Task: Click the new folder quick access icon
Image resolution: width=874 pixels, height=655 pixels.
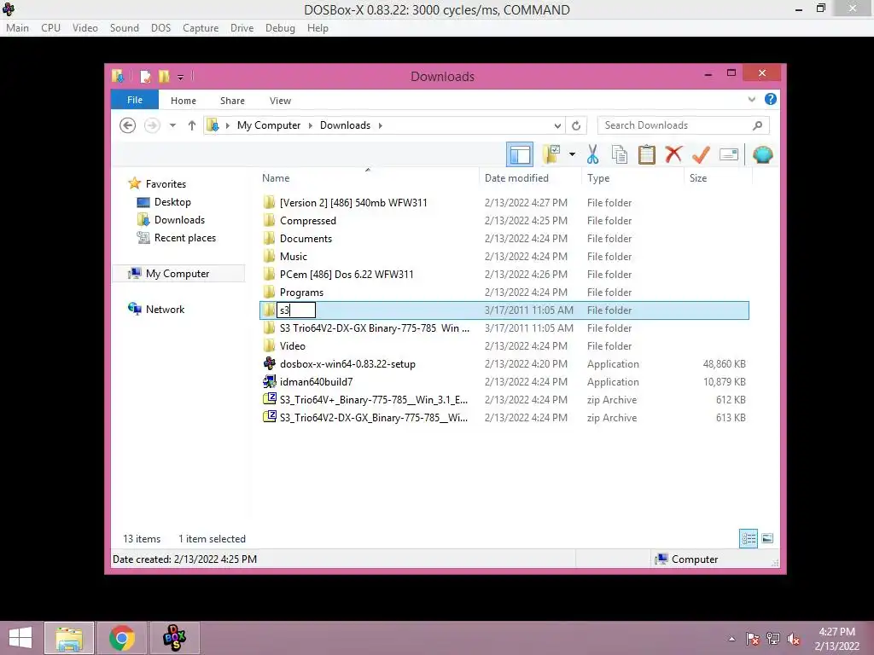Action: (164, 76)
